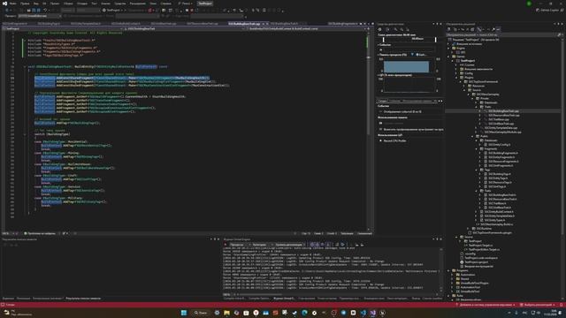Open the Git menu
Image resolution: width=566 pixels, height=318 pixels.
tap(44, 4)
